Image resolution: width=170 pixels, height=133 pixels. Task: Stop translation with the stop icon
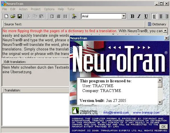click(x=59, y=16)
